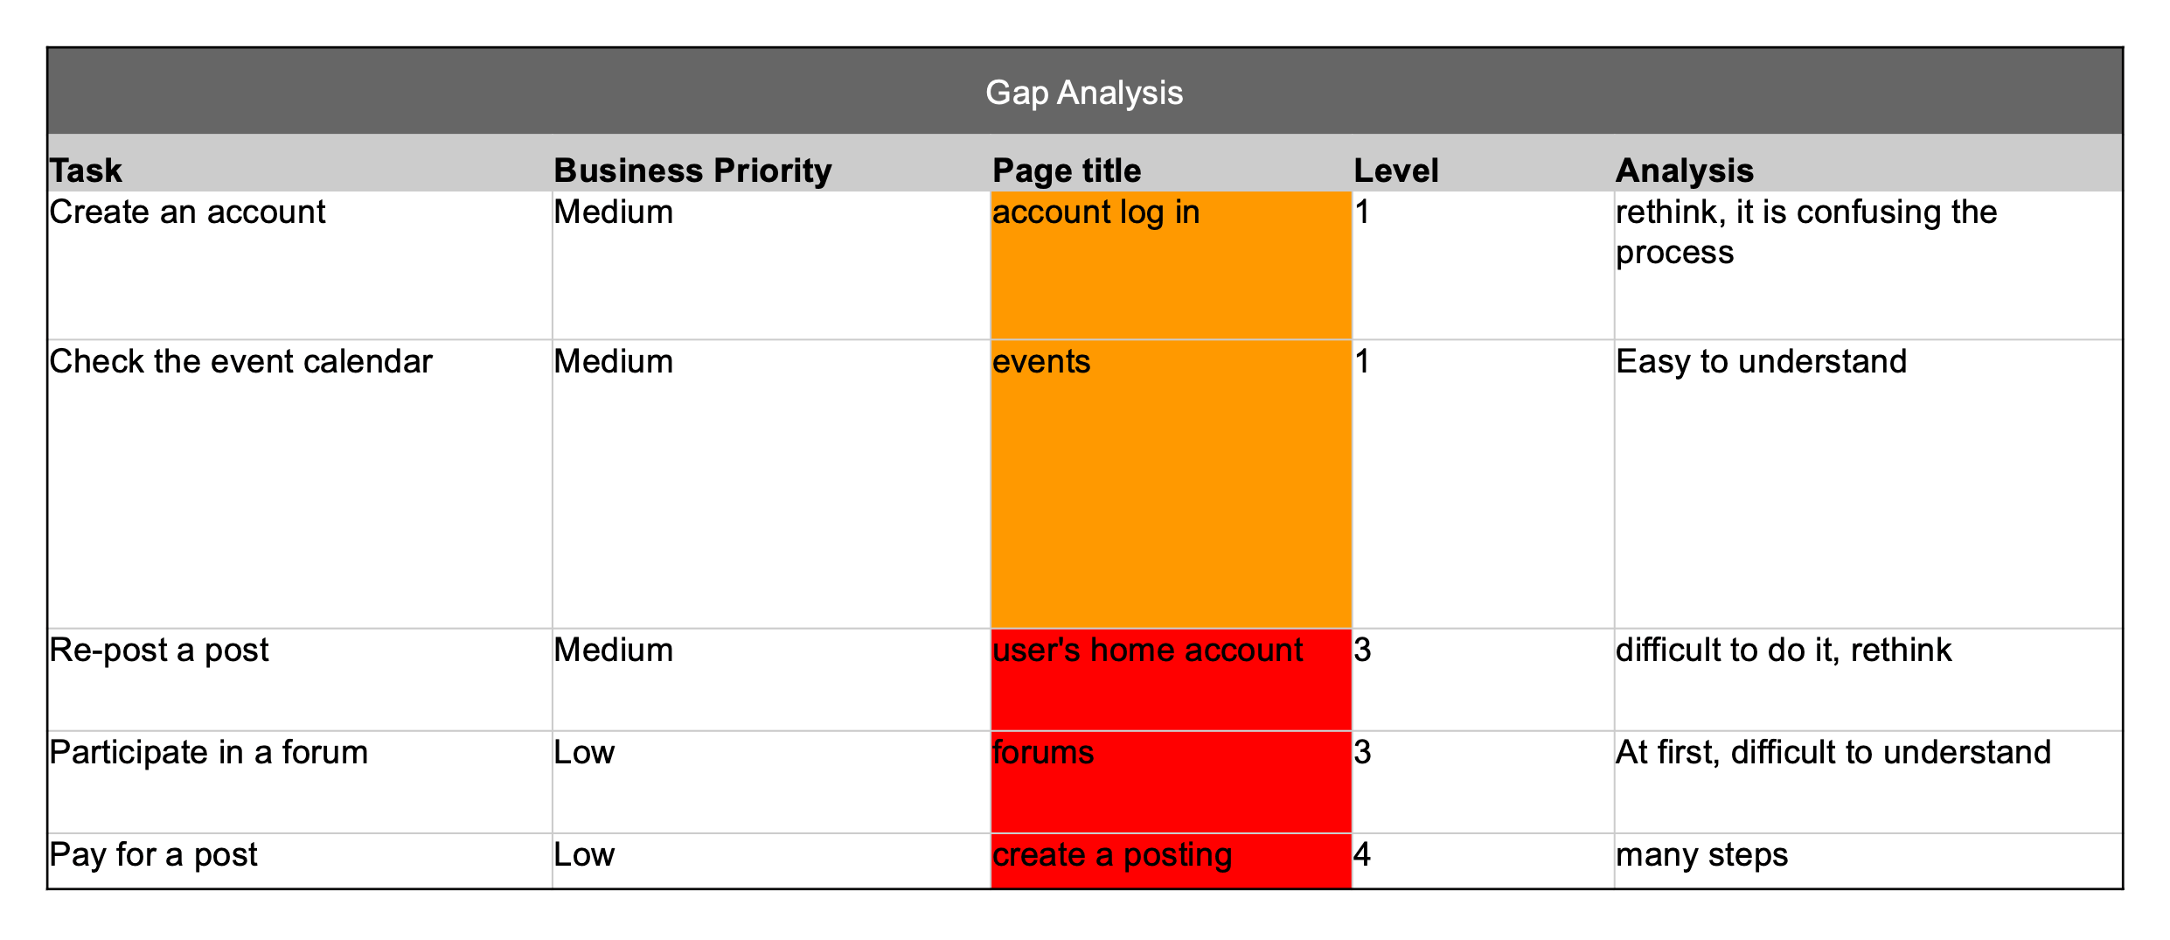The height and width of the screenshot is (940, 2170).
Task: Select the red user's home account cell
Action: (1170, 679)
